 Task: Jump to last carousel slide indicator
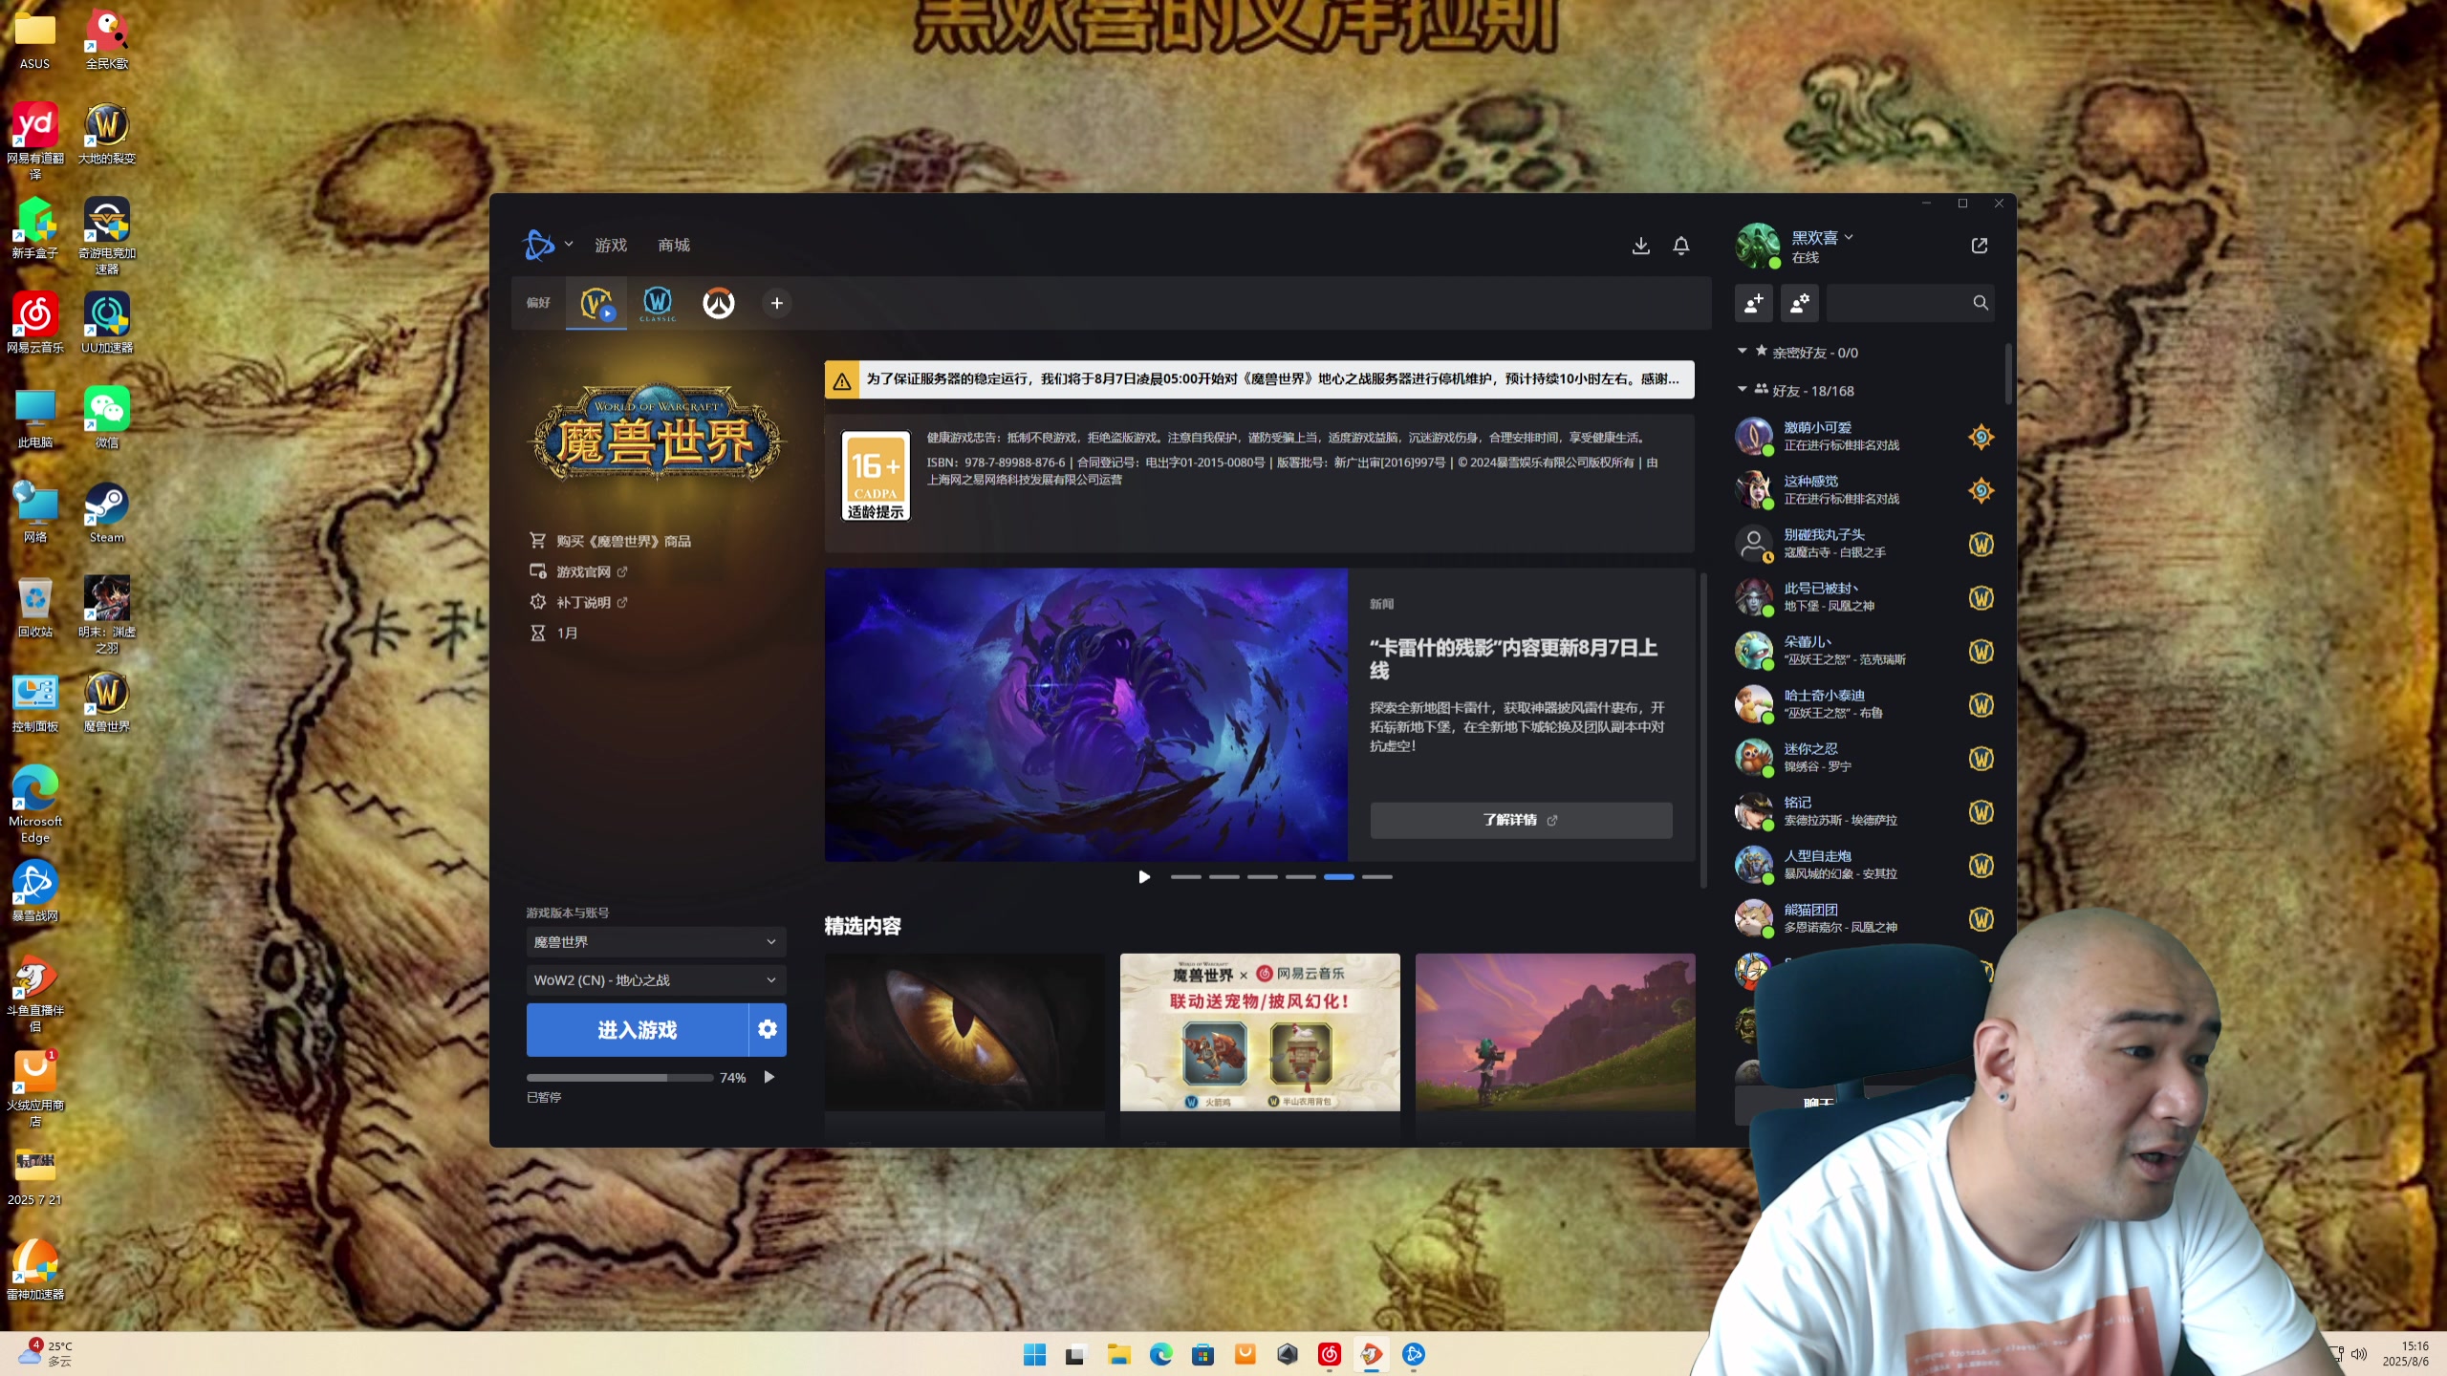[x=1376, y=877]
